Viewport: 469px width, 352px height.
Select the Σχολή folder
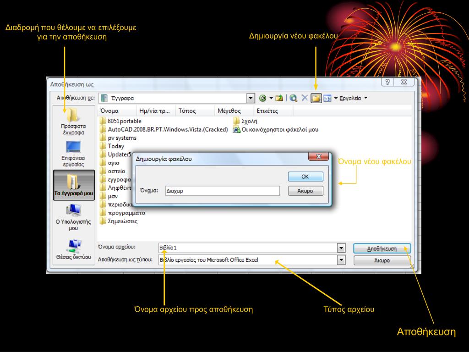[245, 121]
